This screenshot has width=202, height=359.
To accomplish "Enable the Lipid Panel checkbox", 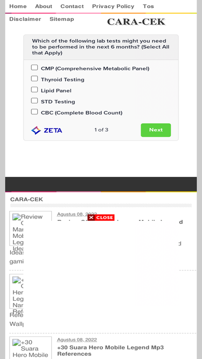I will (34, 89).
